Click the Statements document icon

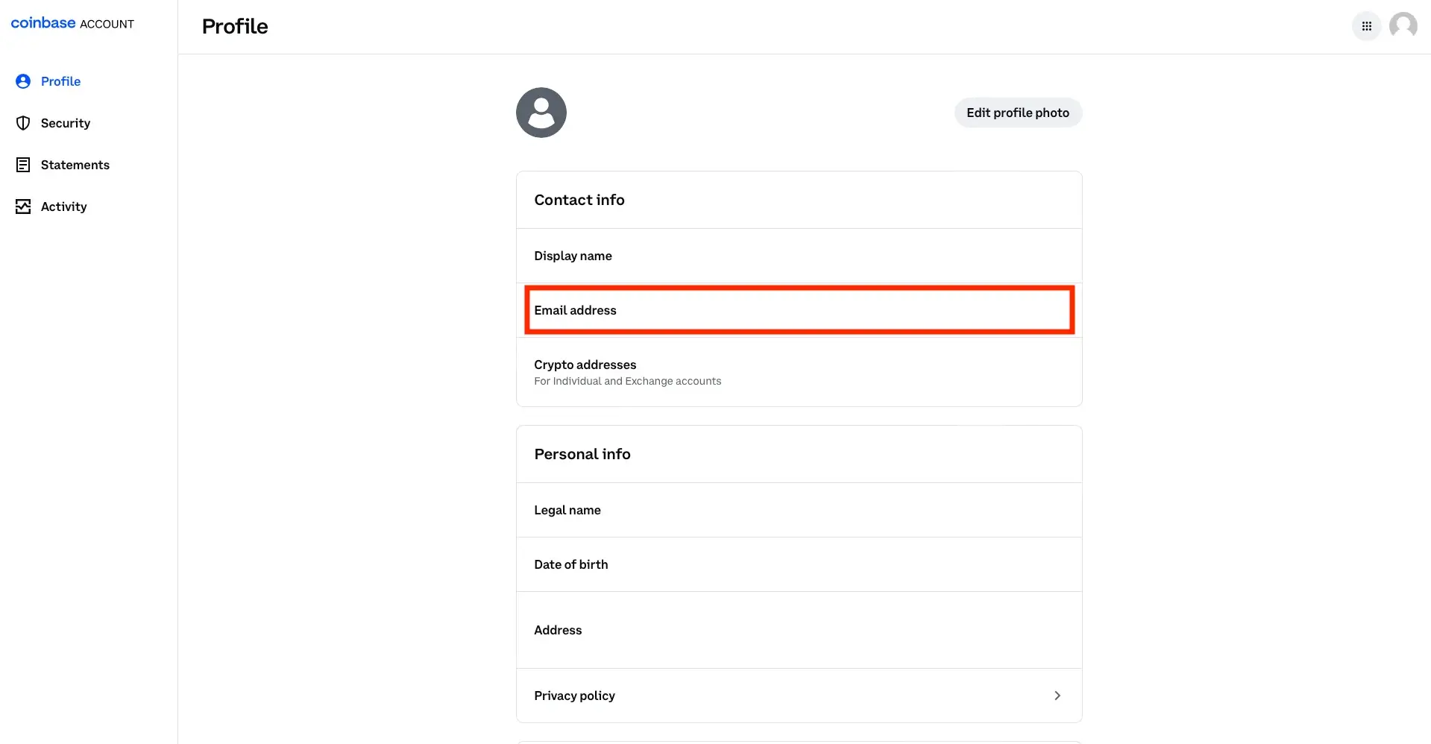click(x=23, y=165)
